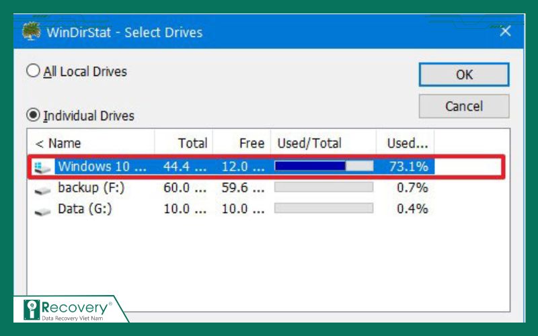Image resolution: width=538 pixels, height=336 pixels.
Task: Select the Individual Drives radio button
Action: pos(34,115)
